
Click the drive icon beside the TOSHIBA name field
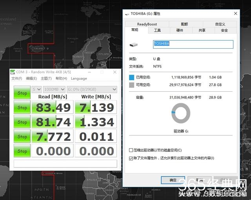pos(135,44)
